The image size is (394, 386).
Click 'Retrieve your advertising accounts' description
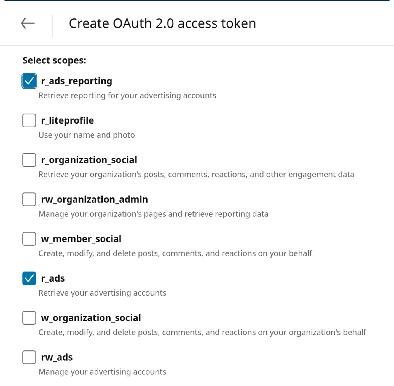click(102, 293)
